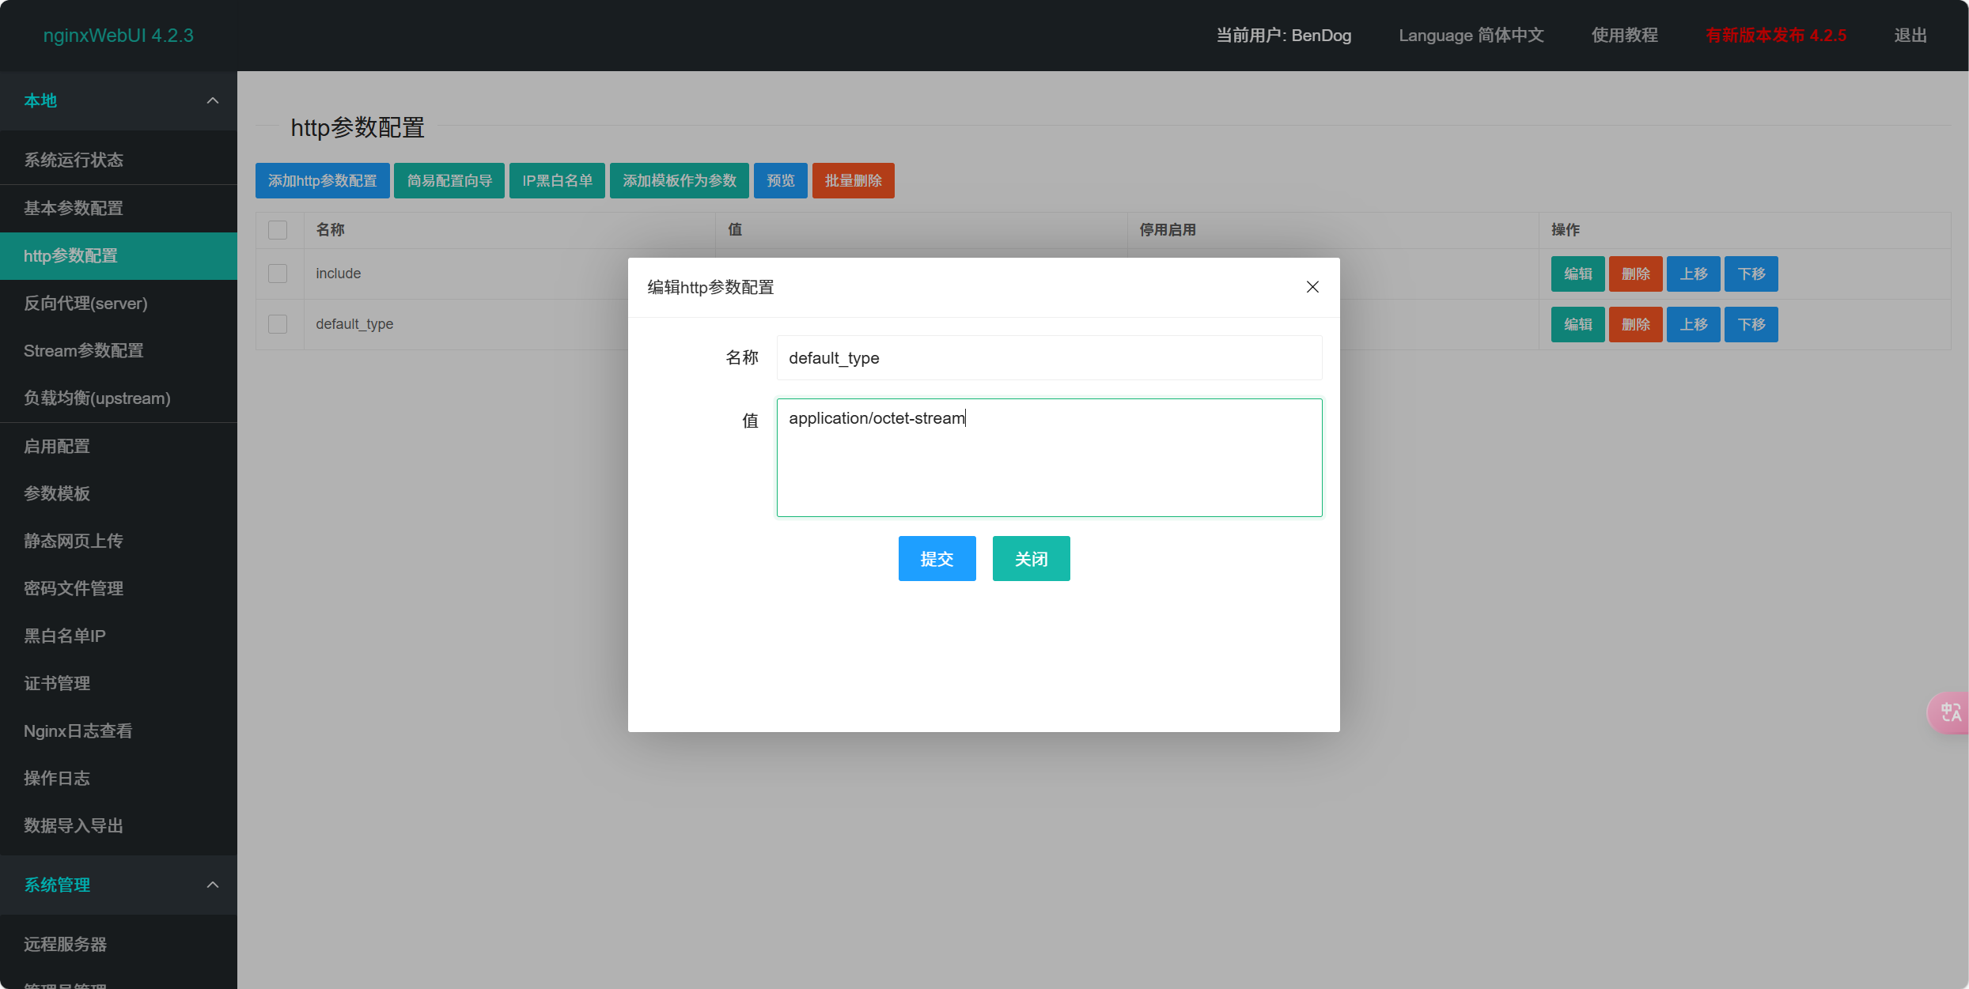Viewport: 1969px width, 989px height.
Task: Open Stream参数配置 in the sidebar
Action: [x=84, y=351]
